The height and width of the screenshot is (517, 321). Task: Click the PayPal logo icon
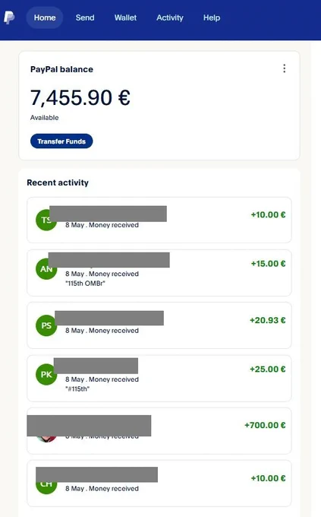point(9,17)
